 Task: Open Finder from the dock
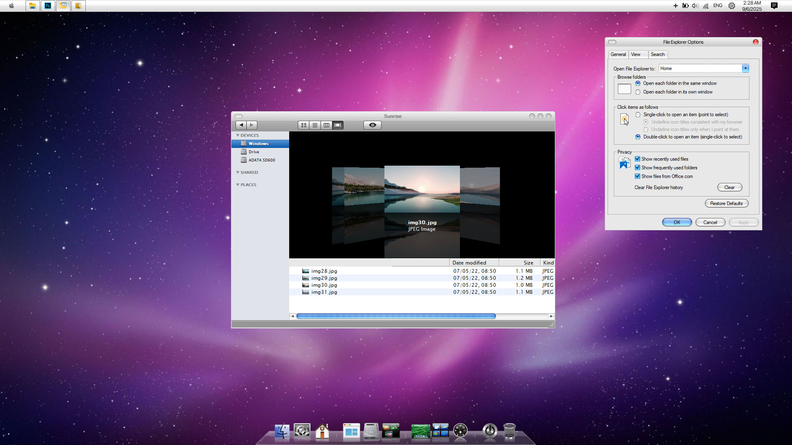click(282, 431)
